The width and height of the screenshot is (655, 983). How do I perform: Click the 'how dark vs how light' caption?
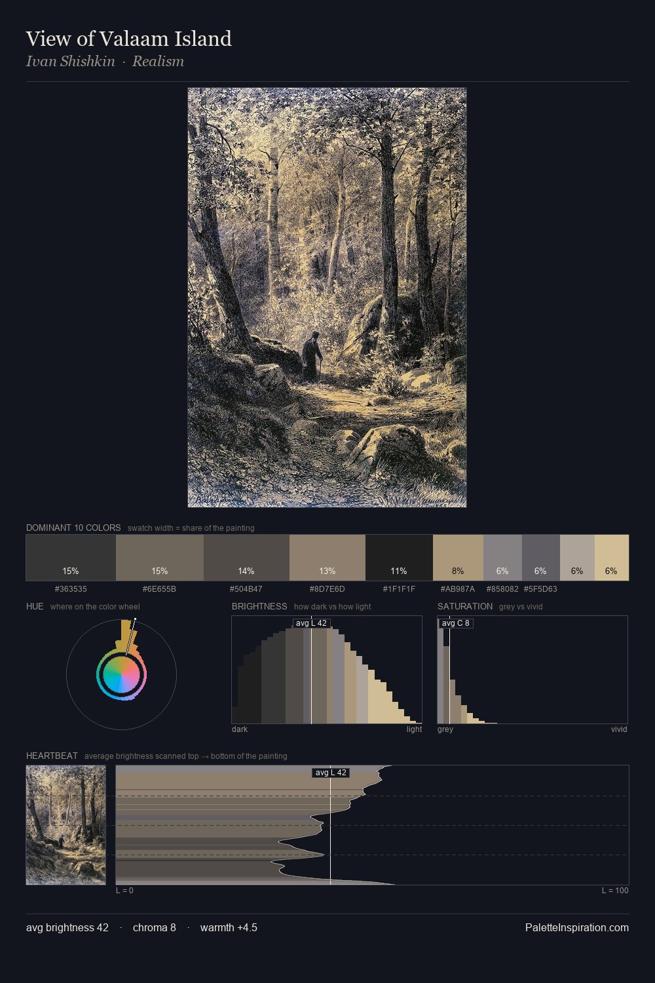(x=333, y=607)
